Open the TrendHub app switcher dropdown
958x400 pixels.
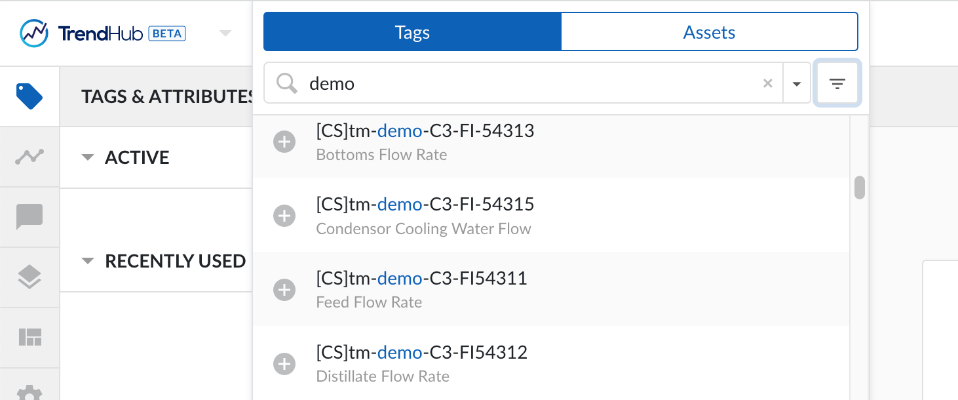pos(225,33)
